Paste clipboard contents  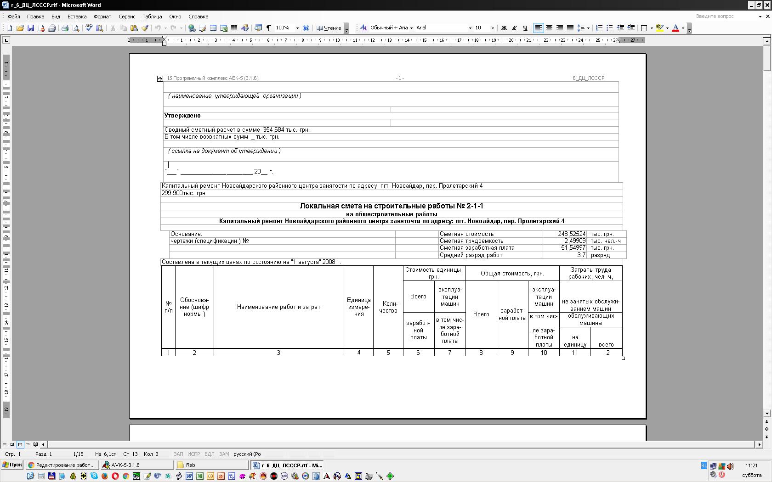[134, 28]
